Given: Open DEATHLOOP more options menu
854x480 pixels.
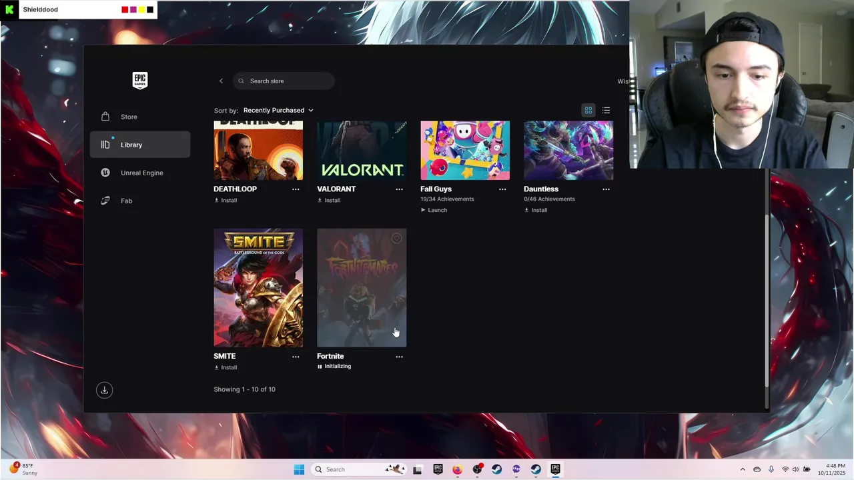Looking at the screenshot, I should tap(296, 189).
